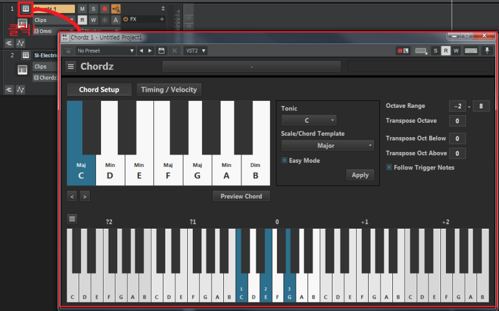Toggle the Easy Mode checkbox
This screenshot has width=499, height=311.
[284, 160]
